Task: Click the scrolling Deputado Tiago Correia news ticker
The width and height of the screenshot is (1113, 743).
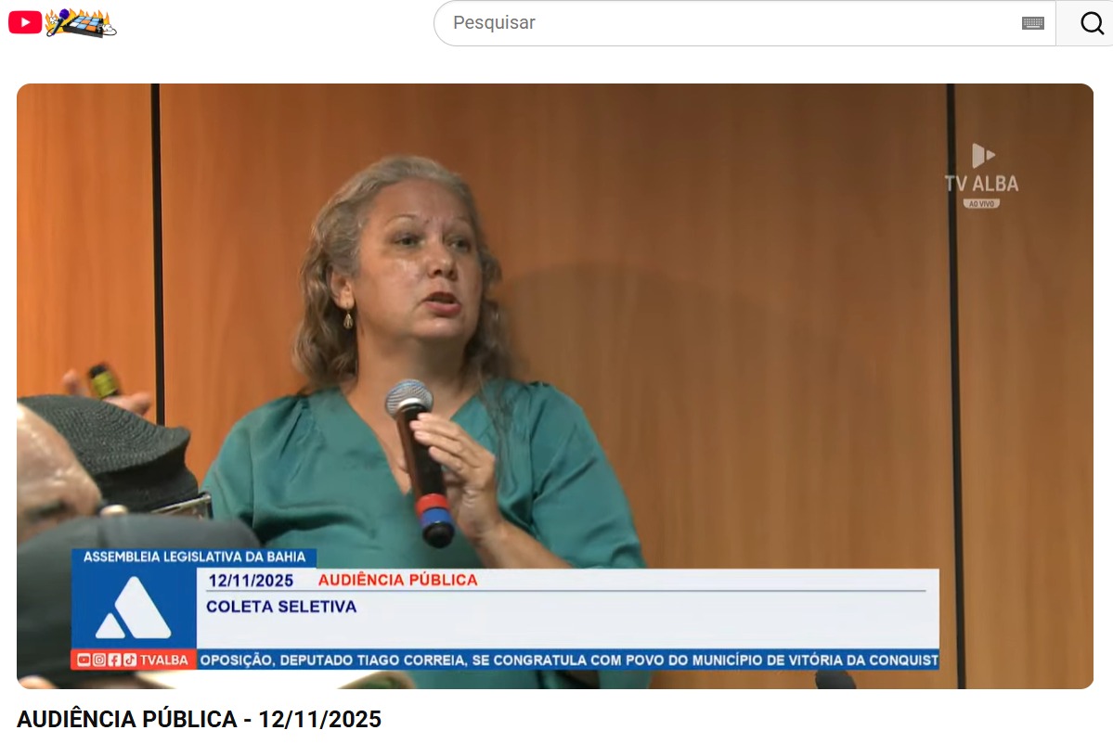Action: pyautogui.click(x=568, y=660)
